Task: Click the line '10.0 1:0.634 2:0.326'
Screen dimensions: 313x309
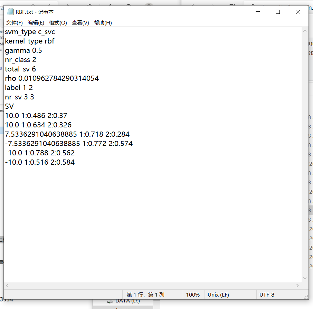Action: point(38,125)
